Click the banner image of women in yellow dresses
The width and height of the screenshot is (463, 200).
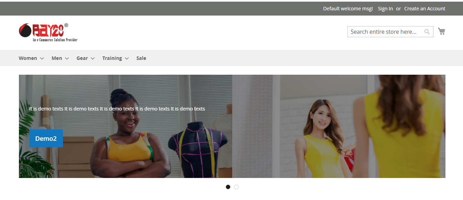coord(339,126)
